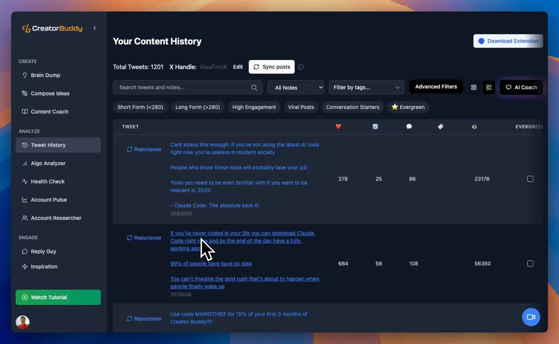Switch to grid view

pyautogui.click(x=474, y=87)
